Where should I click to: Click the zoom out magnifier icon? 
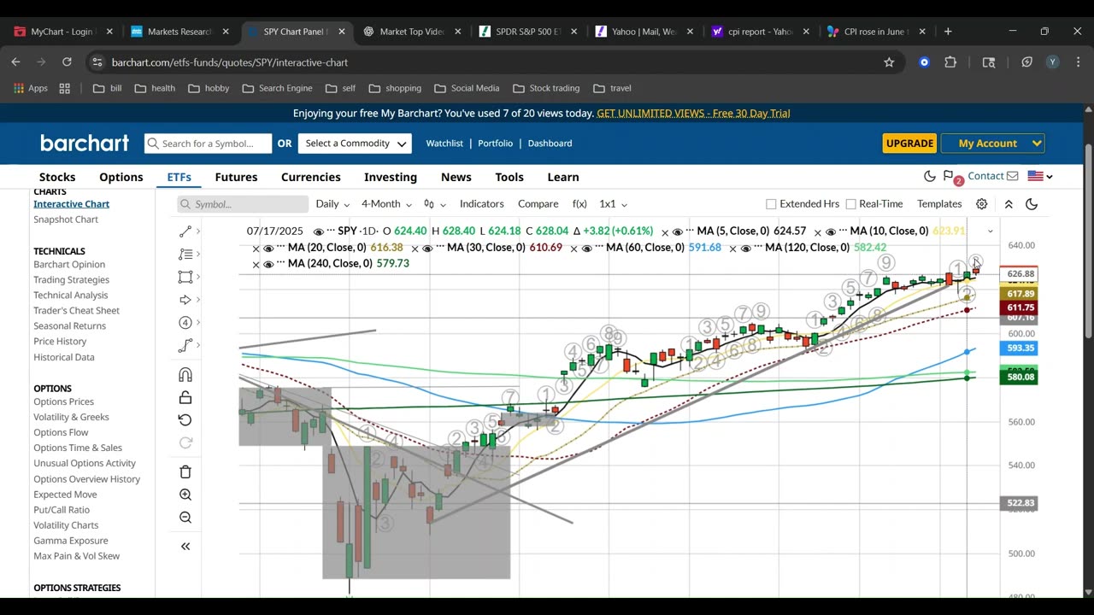185,517
